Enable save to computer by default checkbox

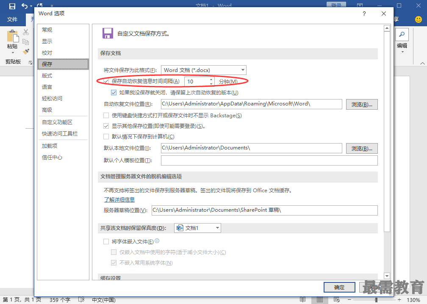tap(106, 137)
